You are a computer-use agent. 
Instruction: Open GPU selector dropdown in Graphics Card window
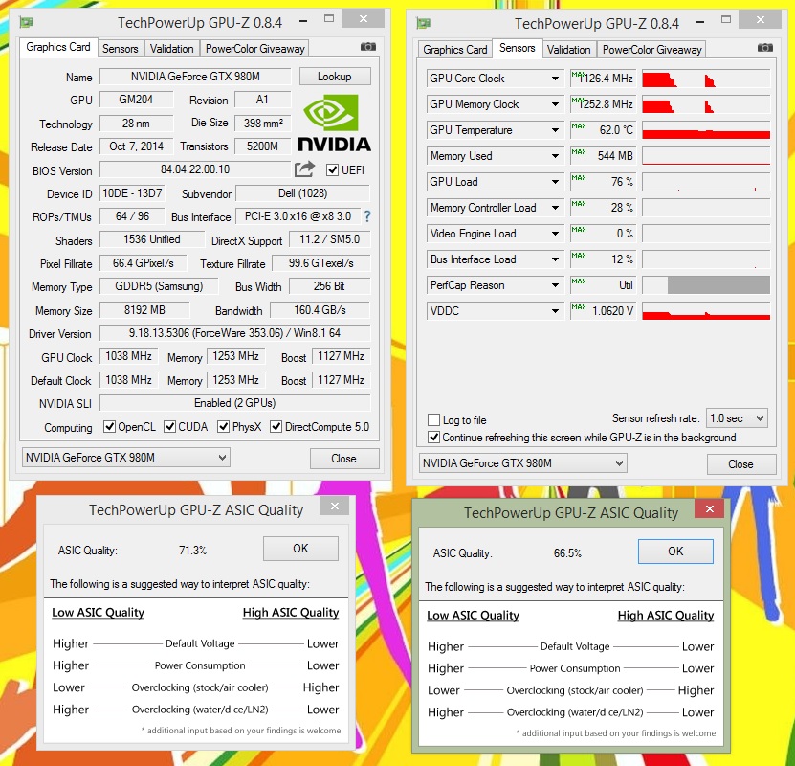tap(125, 457)
